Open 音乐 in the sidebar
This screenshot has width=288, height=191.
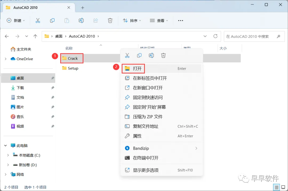[17, 117]
